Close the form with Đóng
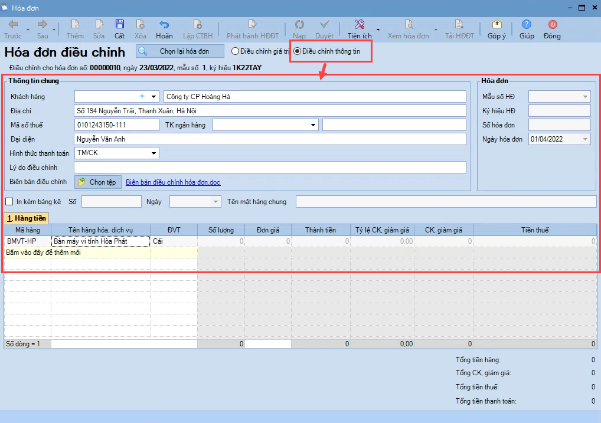601x423 pixels. 553,29
